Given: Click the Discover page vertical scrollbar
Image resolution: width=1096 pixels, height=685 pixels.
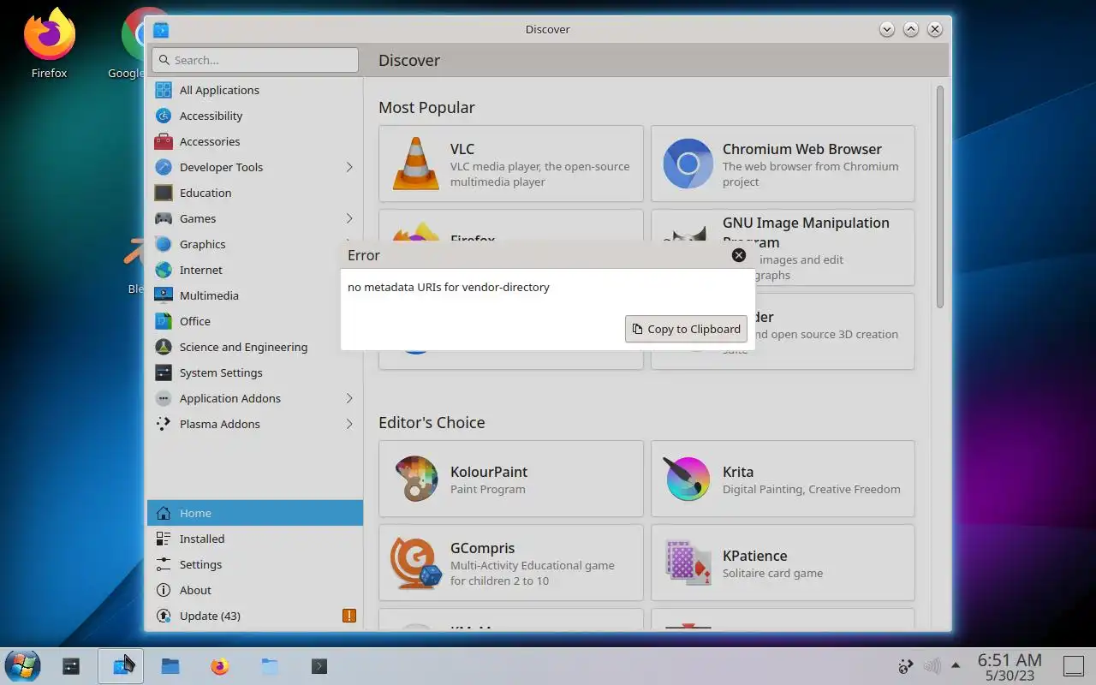Looking at the screenshot, I should [x=939, y=197].
